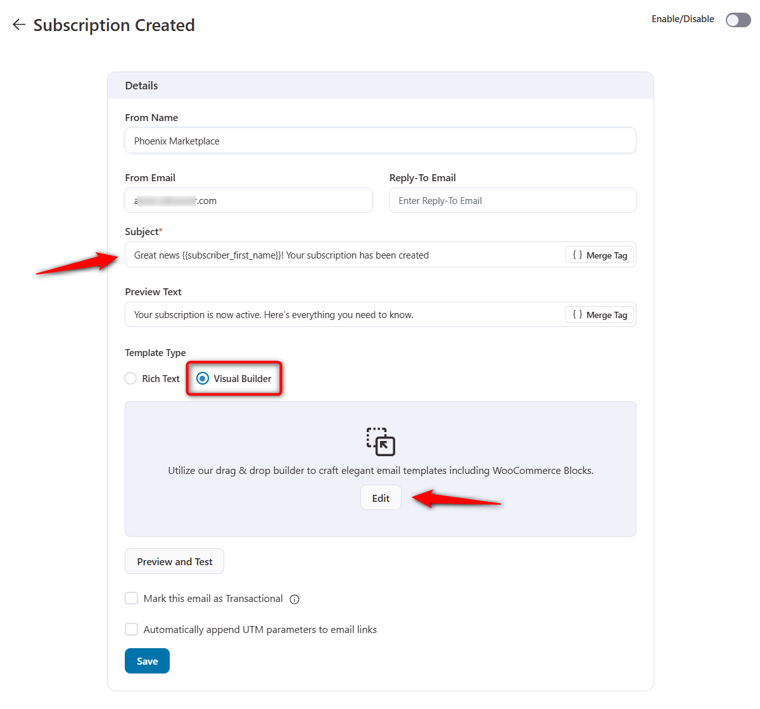760x709 pixels.
Task: Click Edit to open the email builder
Action: pos(380,497)
